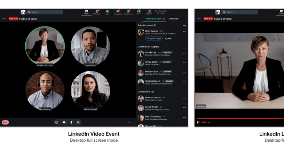
Task: Select Virgie Caldwell in the participants list
Action: coord(162,82)
